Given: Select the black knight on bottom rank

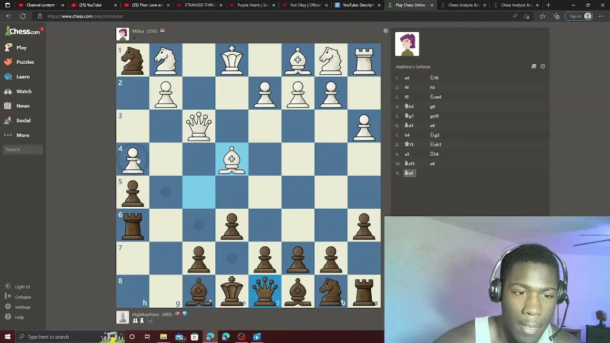Looking at the screenshot, I should 331,291.
